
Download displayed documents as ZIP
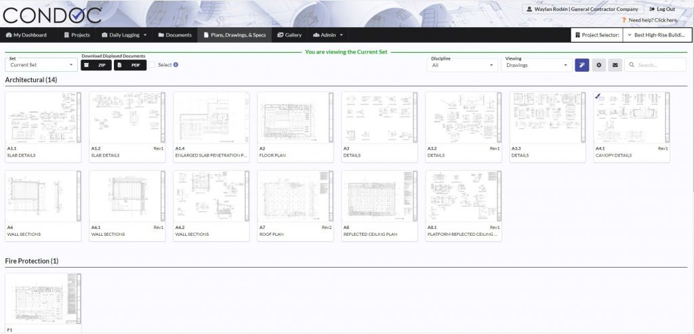96,65
